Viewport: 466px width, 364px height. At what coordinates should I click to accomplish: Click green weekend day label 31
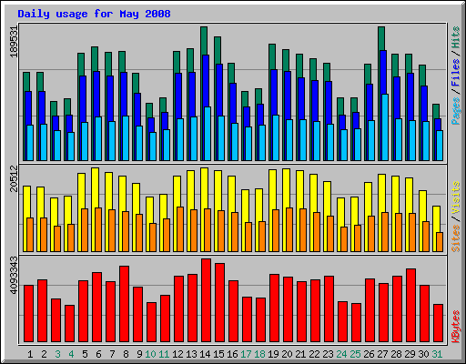(x=437, y=354)
